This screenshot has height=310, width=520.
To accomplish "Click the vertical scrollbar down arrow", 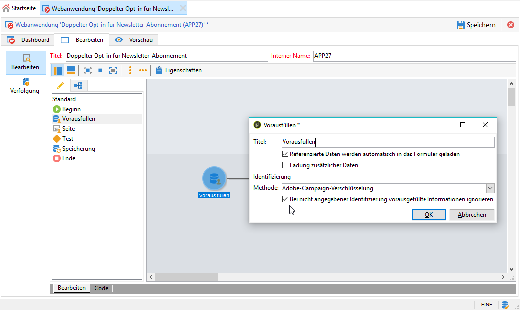I will pos(511,269).
